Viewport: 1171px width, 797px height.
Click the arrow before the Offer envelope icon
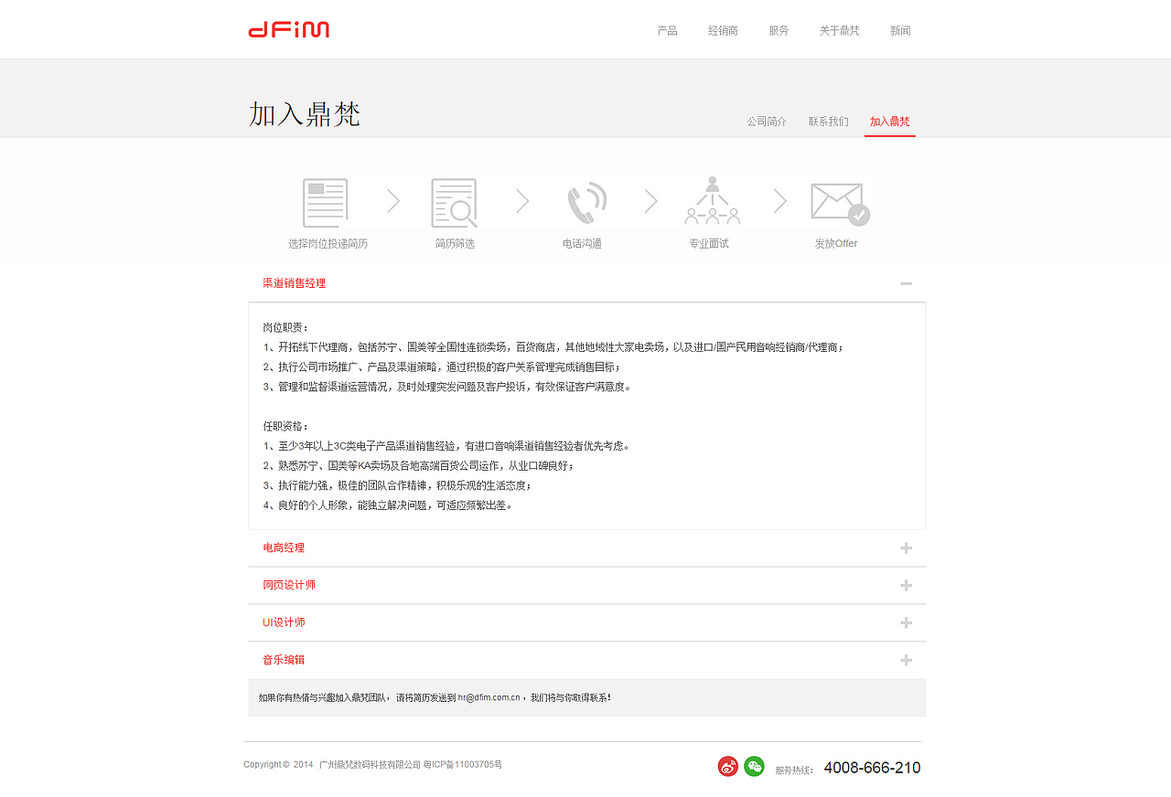(779, 201)
